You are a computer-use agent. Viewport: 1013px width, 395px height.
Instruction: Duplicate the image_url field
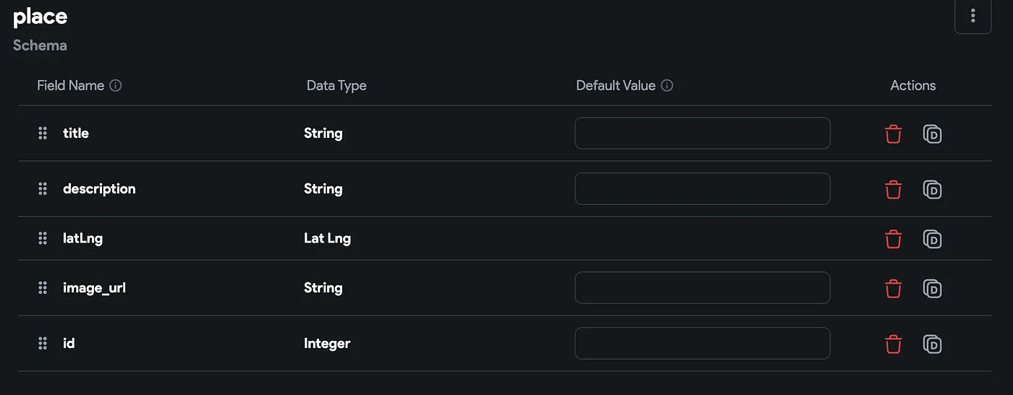933,289
